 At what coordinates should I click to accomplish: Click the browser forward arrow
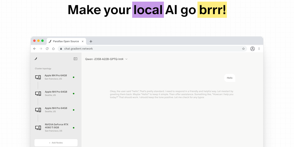tap(41, 49)
